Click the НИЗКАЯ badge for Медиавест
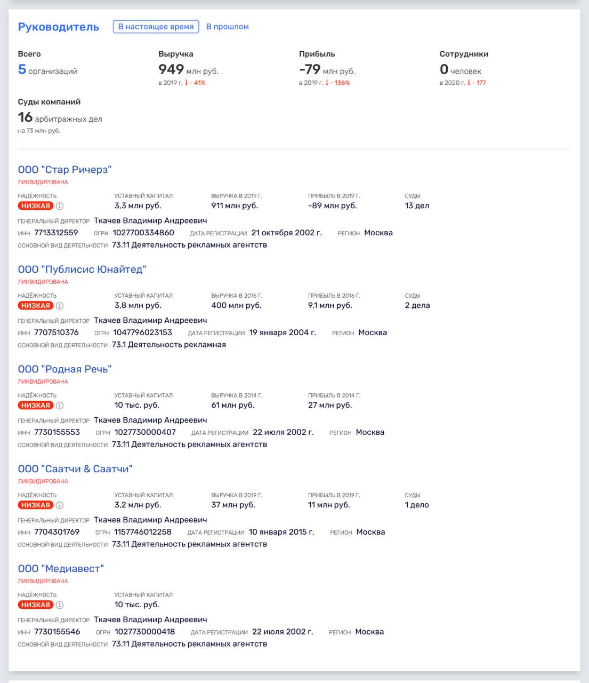Screen dimensions: 589x683 point(36,605)
